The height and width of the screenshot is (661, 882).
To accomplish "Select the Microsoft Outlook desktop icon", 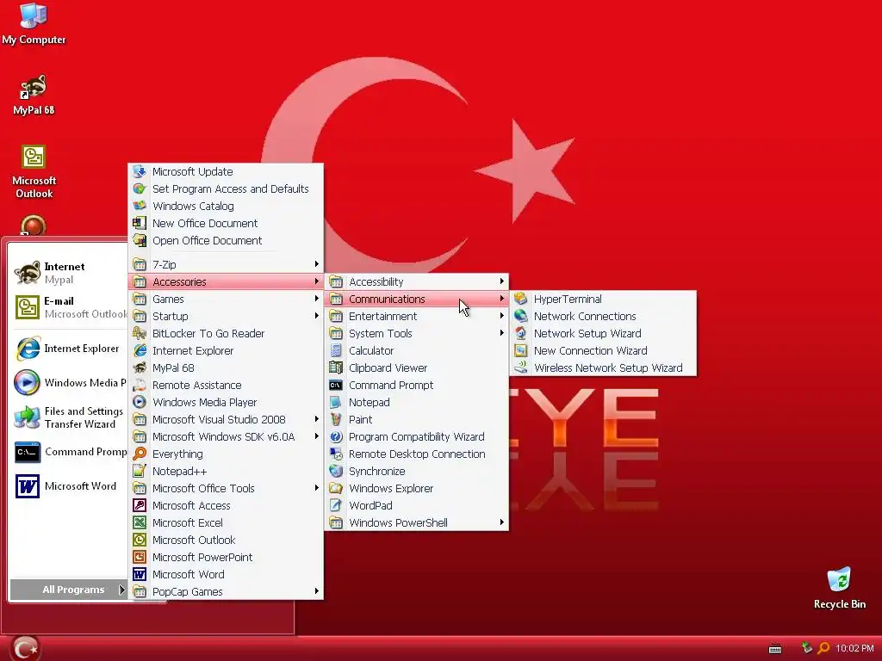I will tap(34, 172).
